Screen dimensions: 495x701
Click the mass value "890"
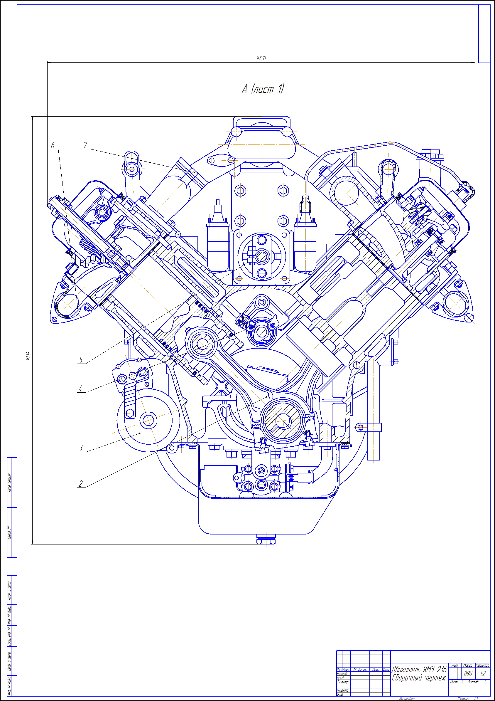468,673
